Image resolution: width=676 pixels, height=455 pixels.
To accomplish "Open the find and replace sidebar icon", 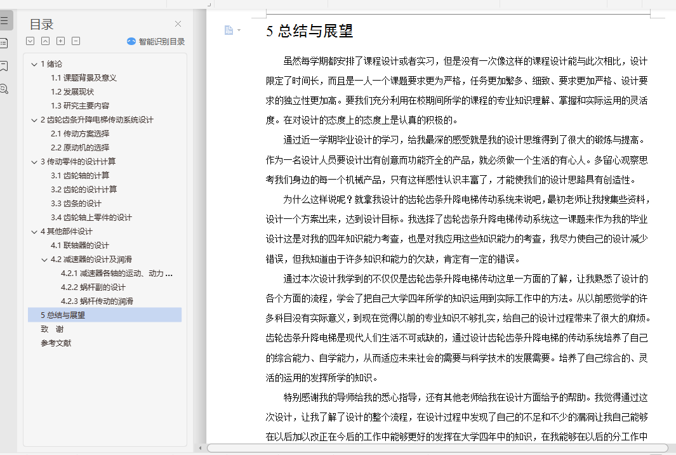I will (4, 89).
